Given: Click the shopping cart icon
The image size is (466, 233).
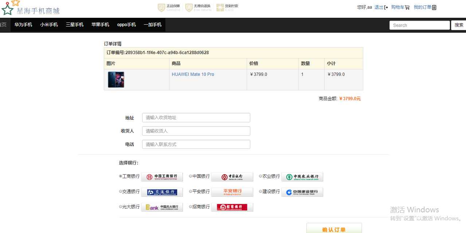Looking at the screenshot, I should (407, 7).
